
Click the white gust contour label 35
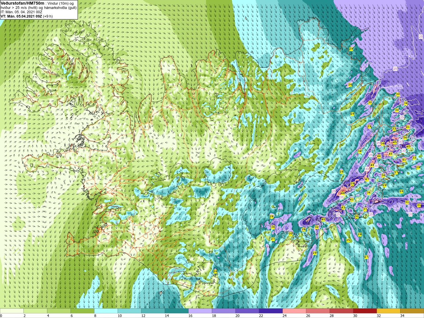(342, 197)
